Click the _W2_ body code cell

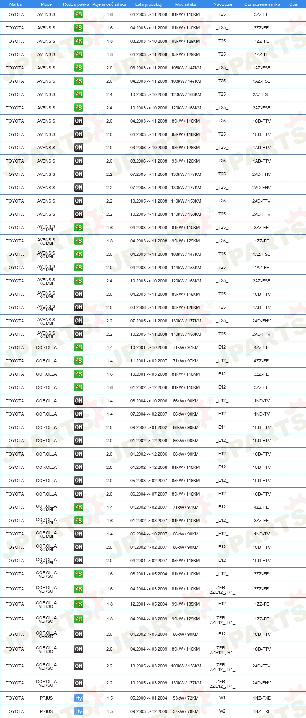click(x=222, y=711)
